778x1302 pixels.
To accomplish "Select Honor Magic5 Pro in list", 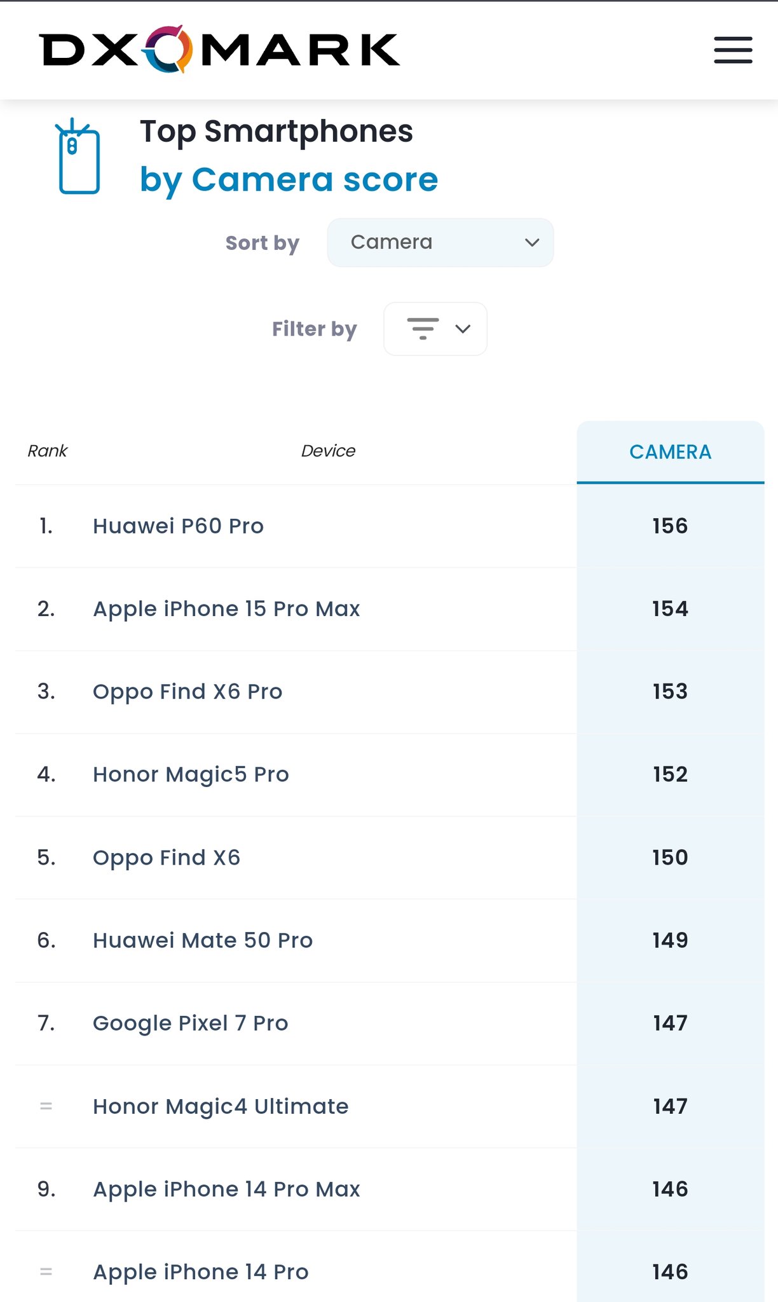I will point(191,774).
